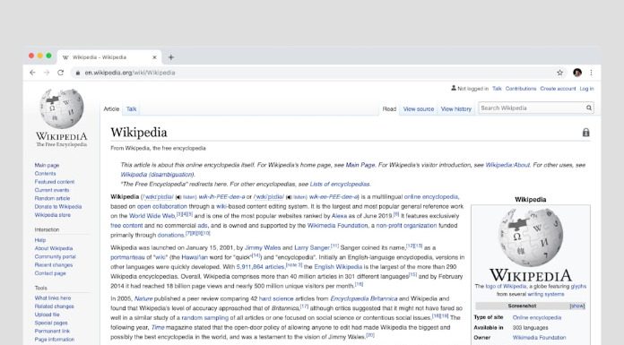Open the Contents sidebar link
This screenshot has width=624, height=345.
point(45,174)
